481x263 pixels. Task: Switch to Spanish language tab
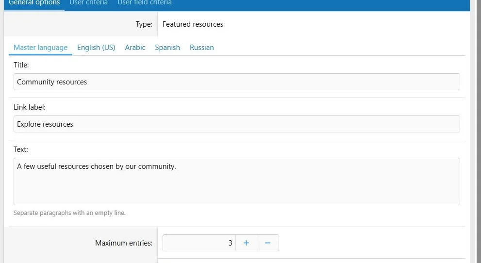167,48
